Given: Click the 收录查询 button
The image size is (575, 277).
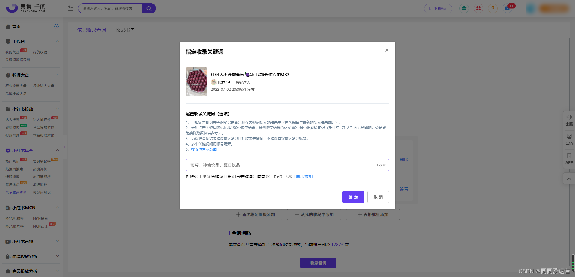Looking at the screenshot, I should point(318,263).
